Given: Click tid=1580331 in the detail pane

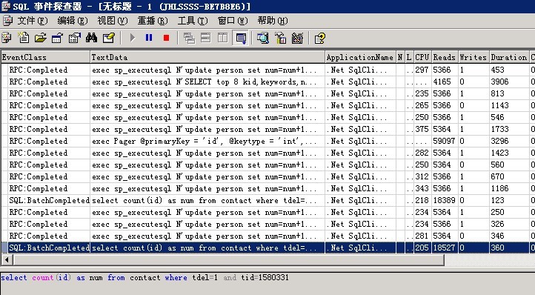Looking at the screenshot, I should pyautogui.click(x=265, y=277).
